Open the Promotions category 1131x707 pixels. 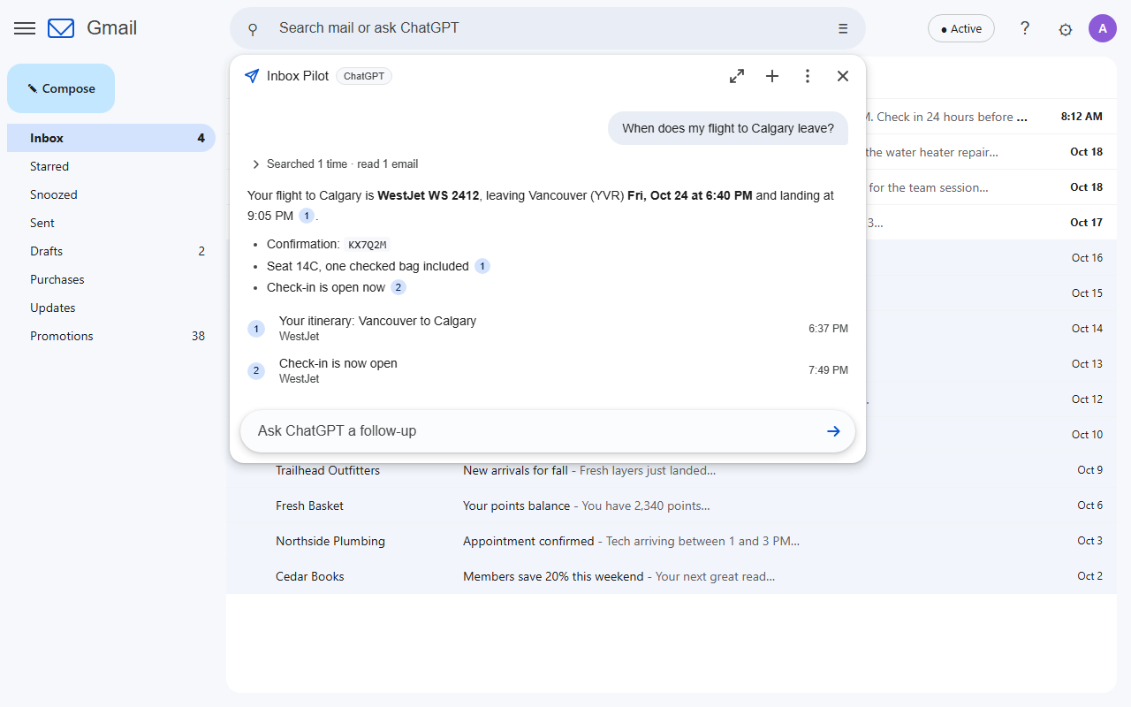pyautogui.click(x=111, y=336)
